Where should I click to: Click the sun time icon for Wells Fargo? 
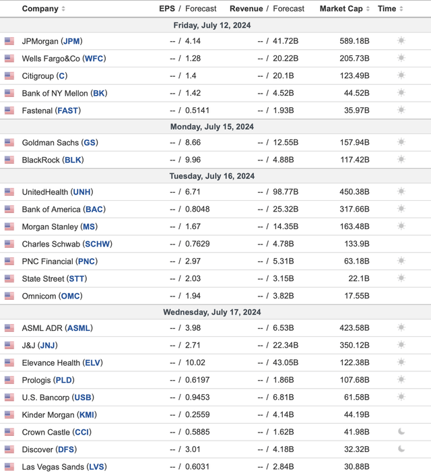pyautogui.click(x=401, y=58)
